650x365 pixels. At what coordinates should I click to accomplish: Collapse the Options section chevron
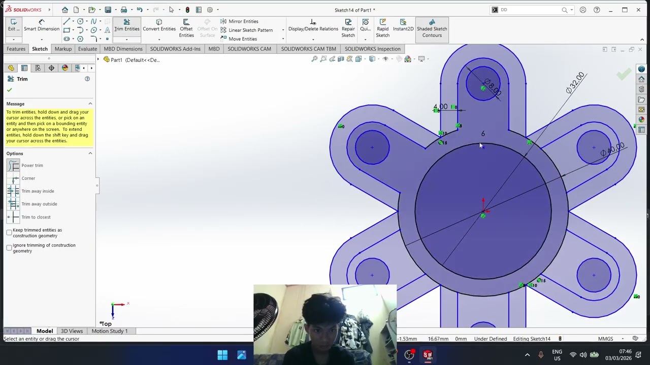(x=90, y=154)
